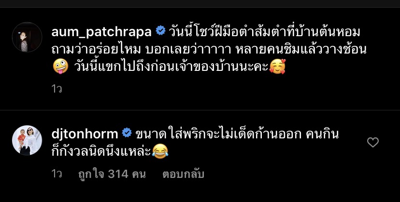400x202 pixels.
Task: Reply to djtonhorm via ตอบกลับ
Action: 183,174
